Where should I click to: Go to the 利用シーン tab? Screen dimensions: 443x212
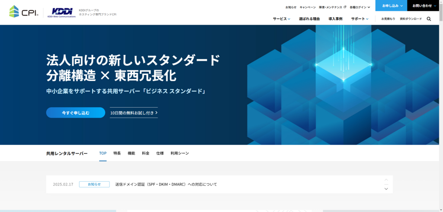(x=180, y=153)
